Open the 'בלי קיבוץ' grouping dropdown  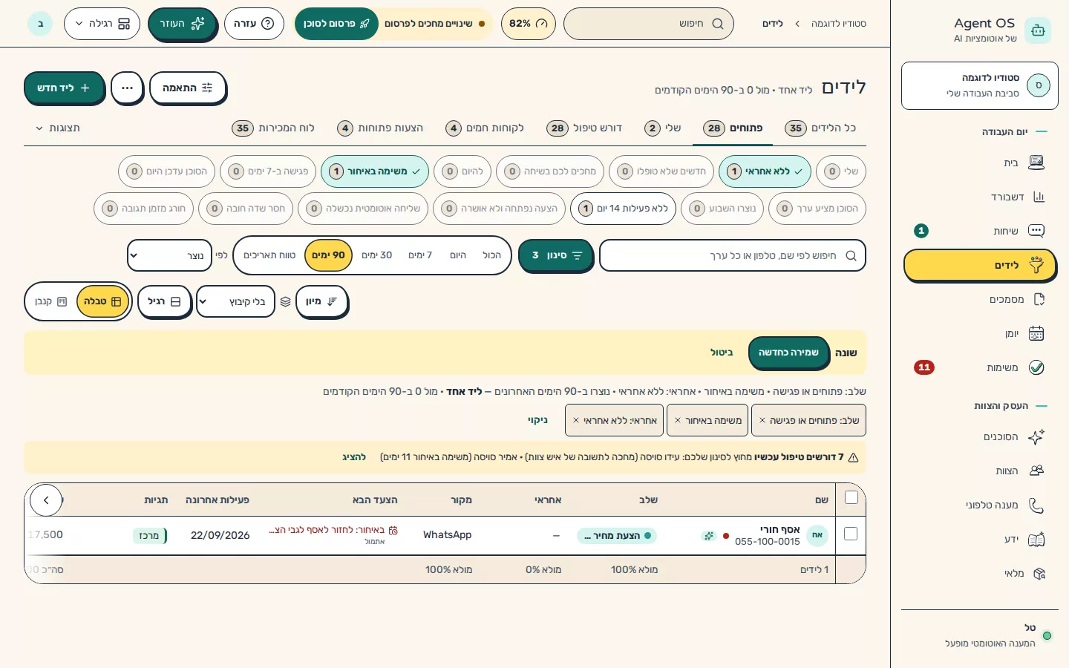coord(235,301)
